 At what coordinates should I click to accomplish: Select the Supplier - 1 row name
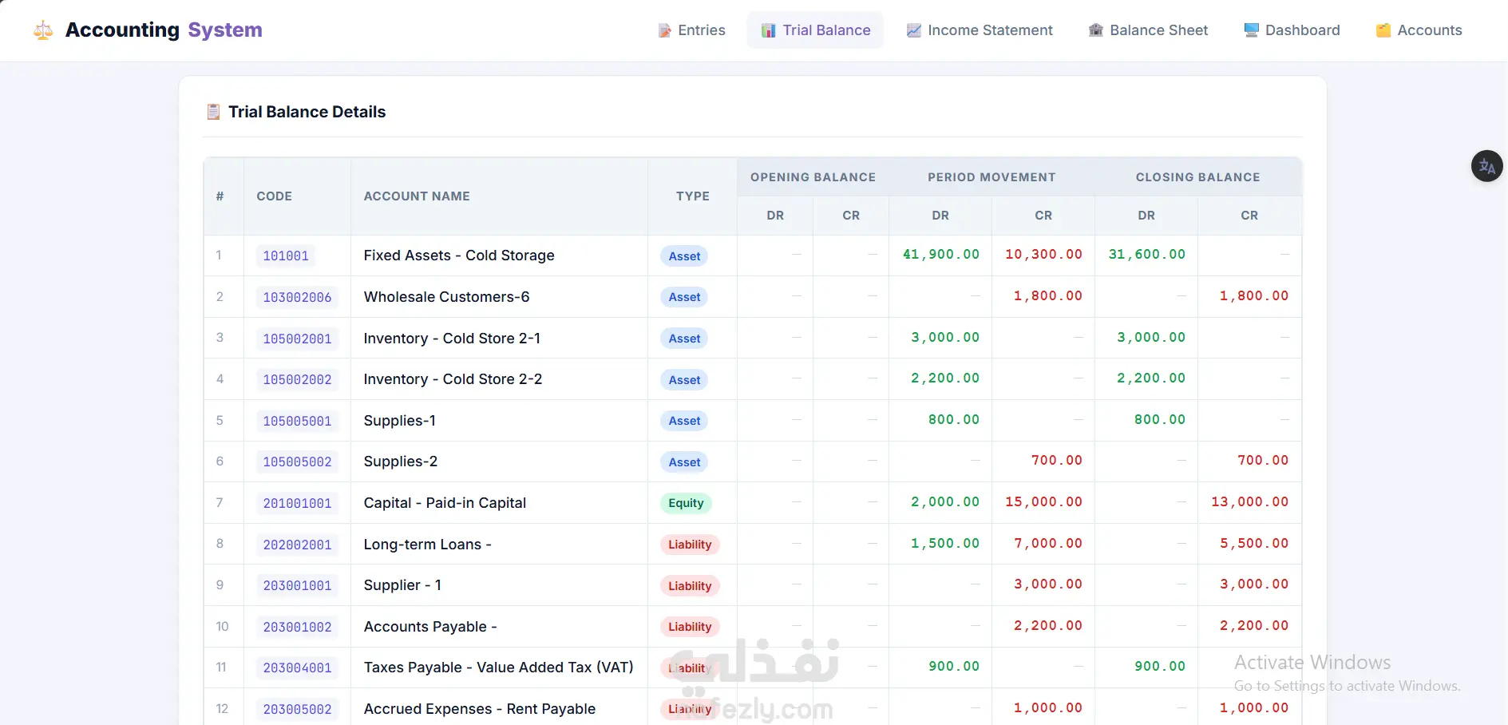coord(402,585)
